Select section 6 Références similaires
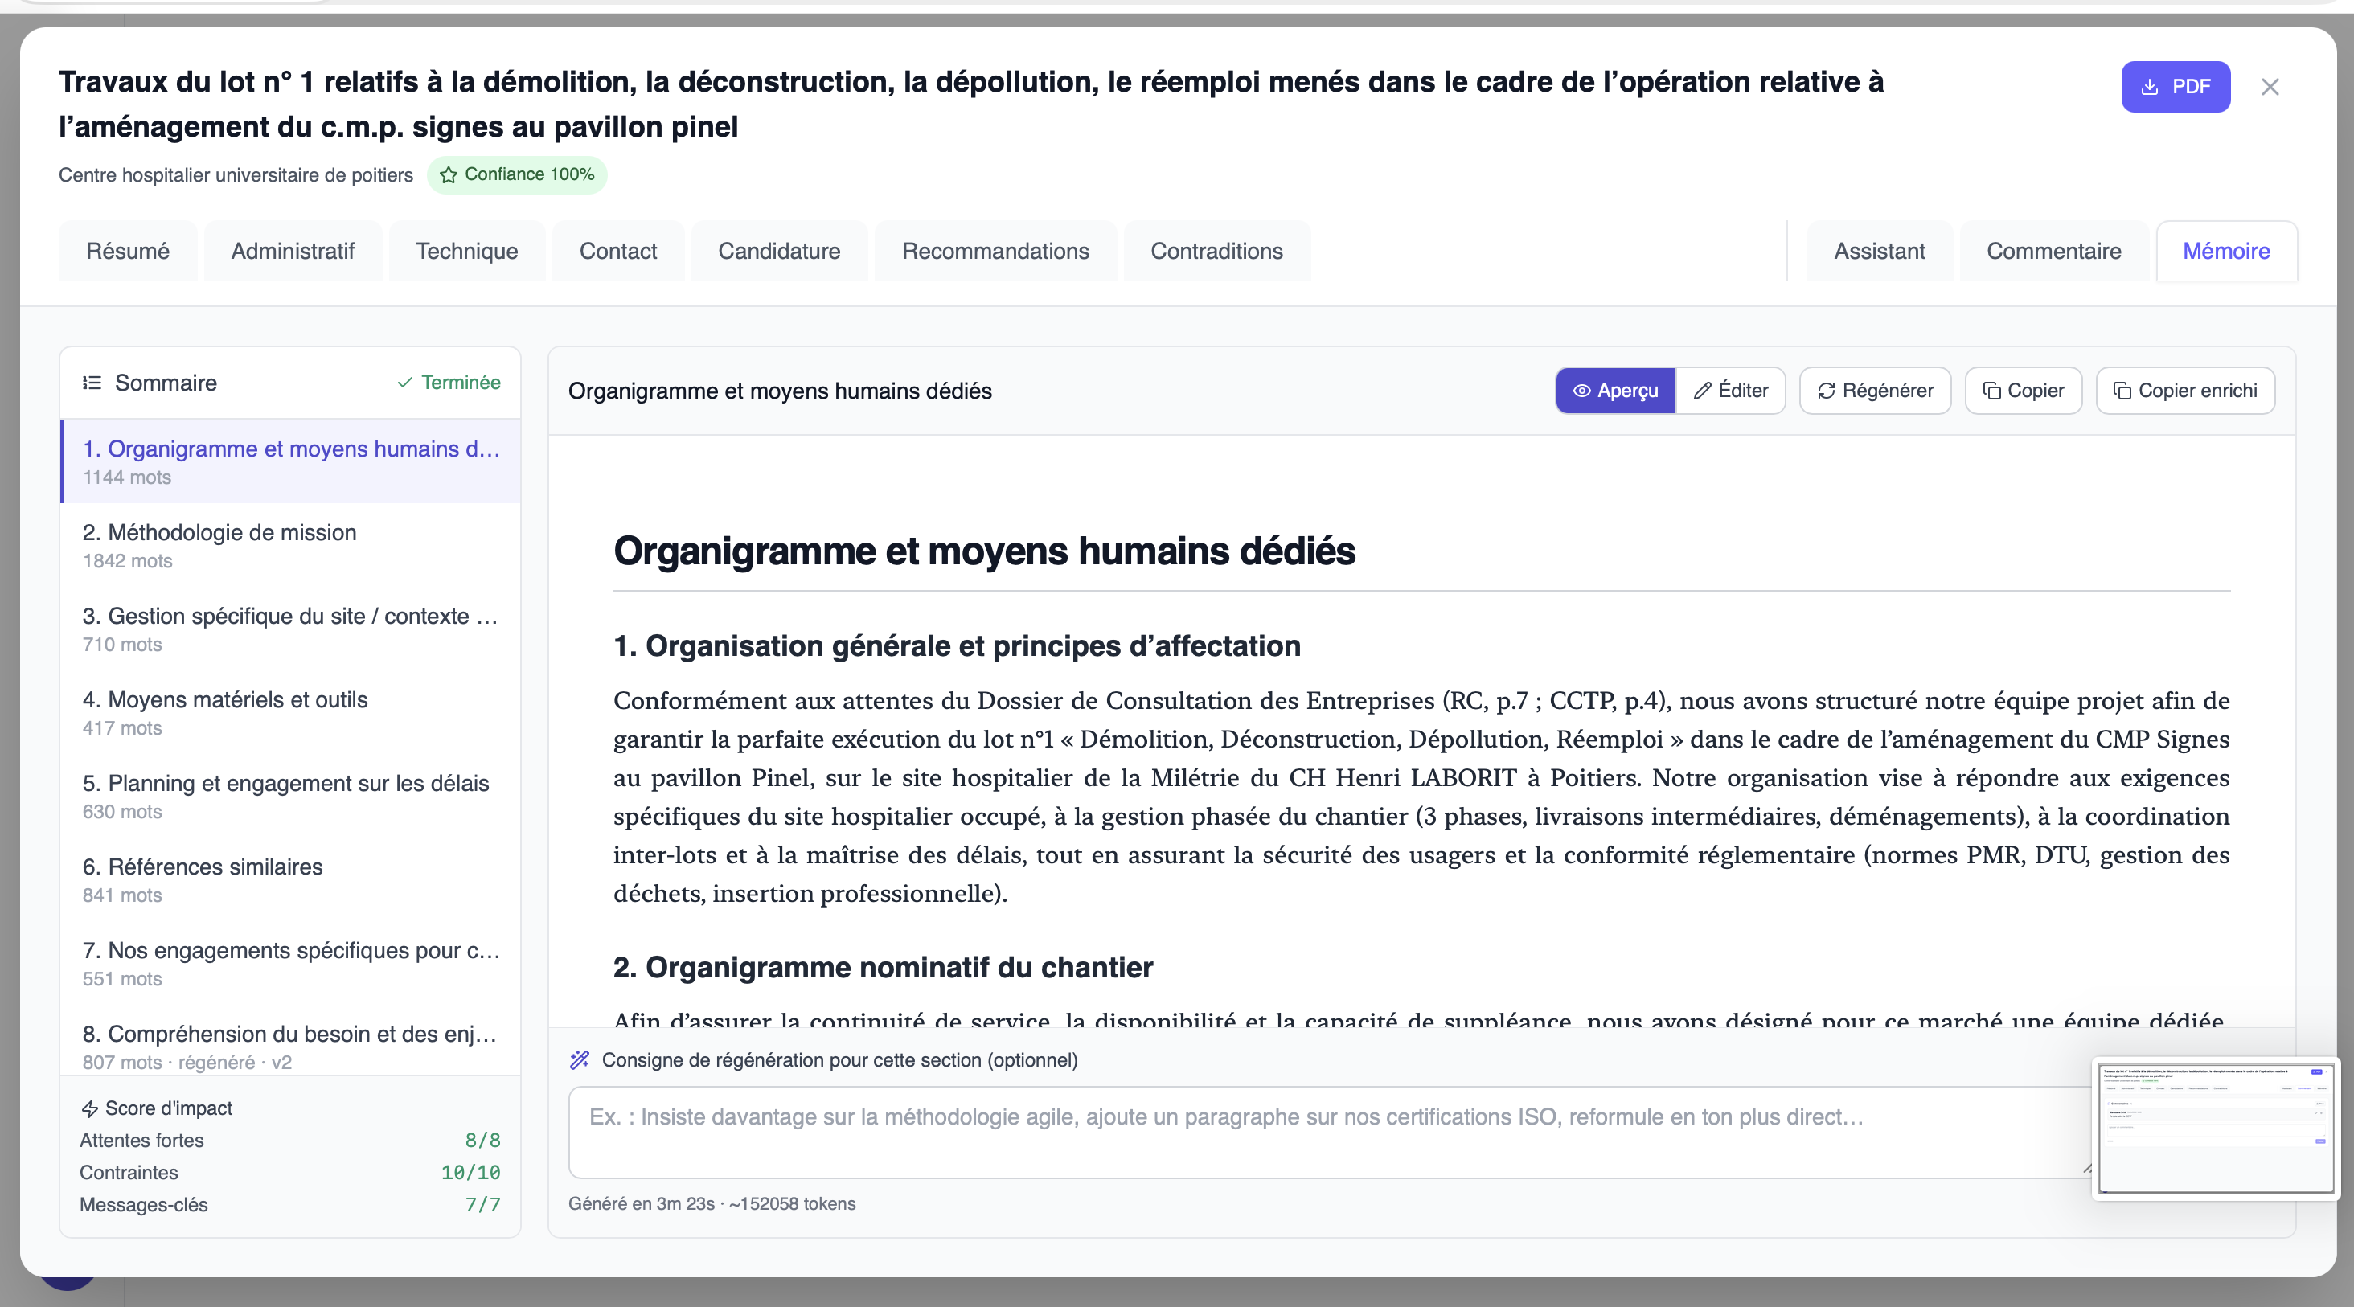The width and height of the screenshot is (2354, 1307). (290, 879)
